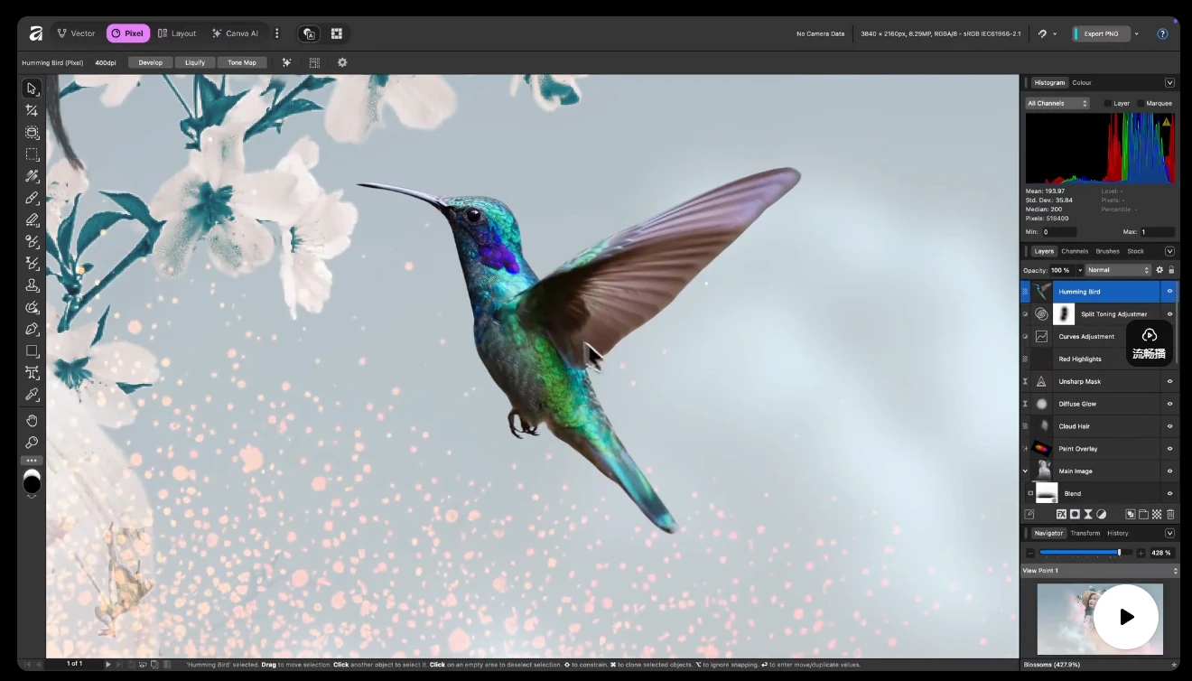Open the Export PNG dropdown arrow
The height and width of the screenshot is (681, 1192).
click(x=1136, y=33)
